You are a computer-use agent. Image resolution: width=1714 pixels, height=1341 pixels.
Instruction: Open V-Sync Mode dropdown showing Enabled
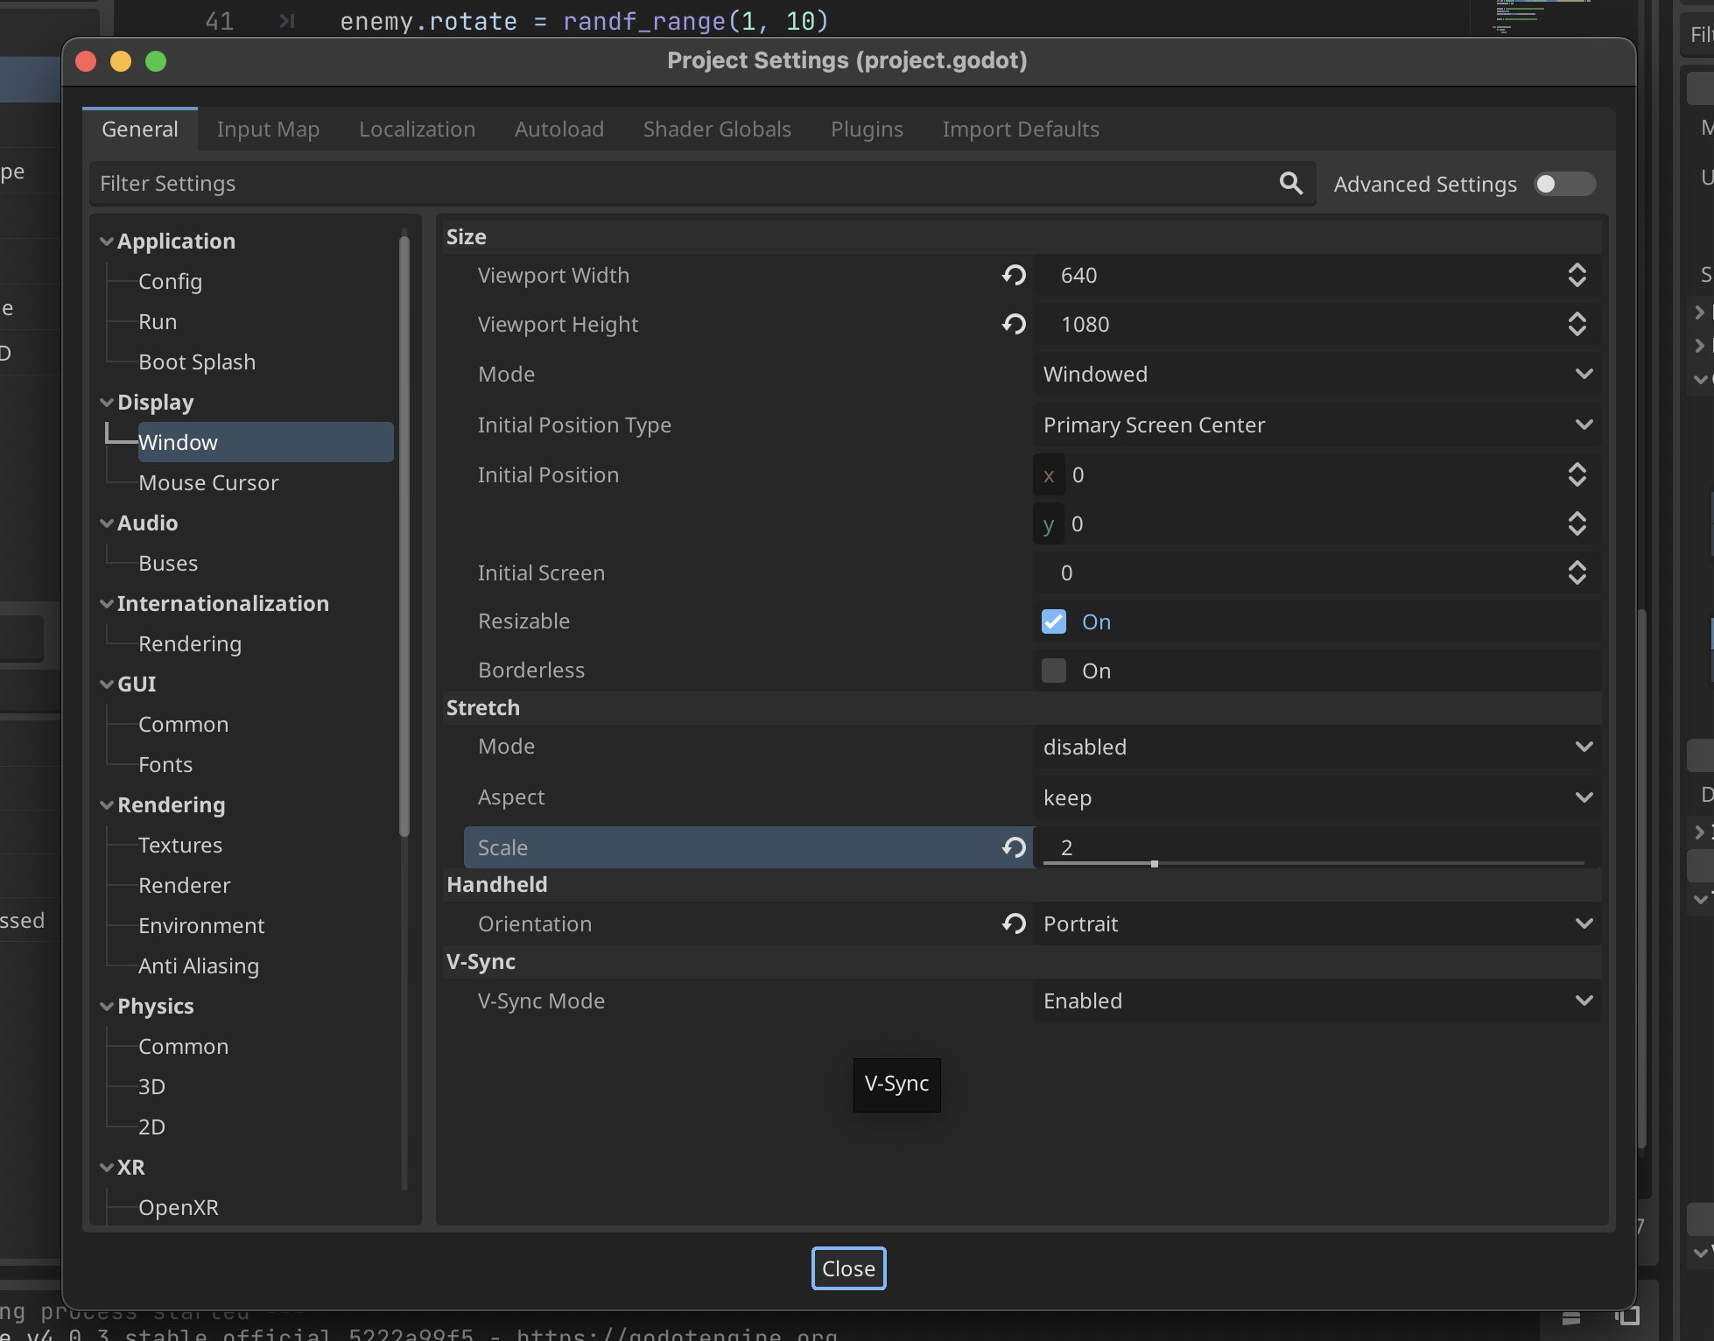click(x=1317, y=1001)
